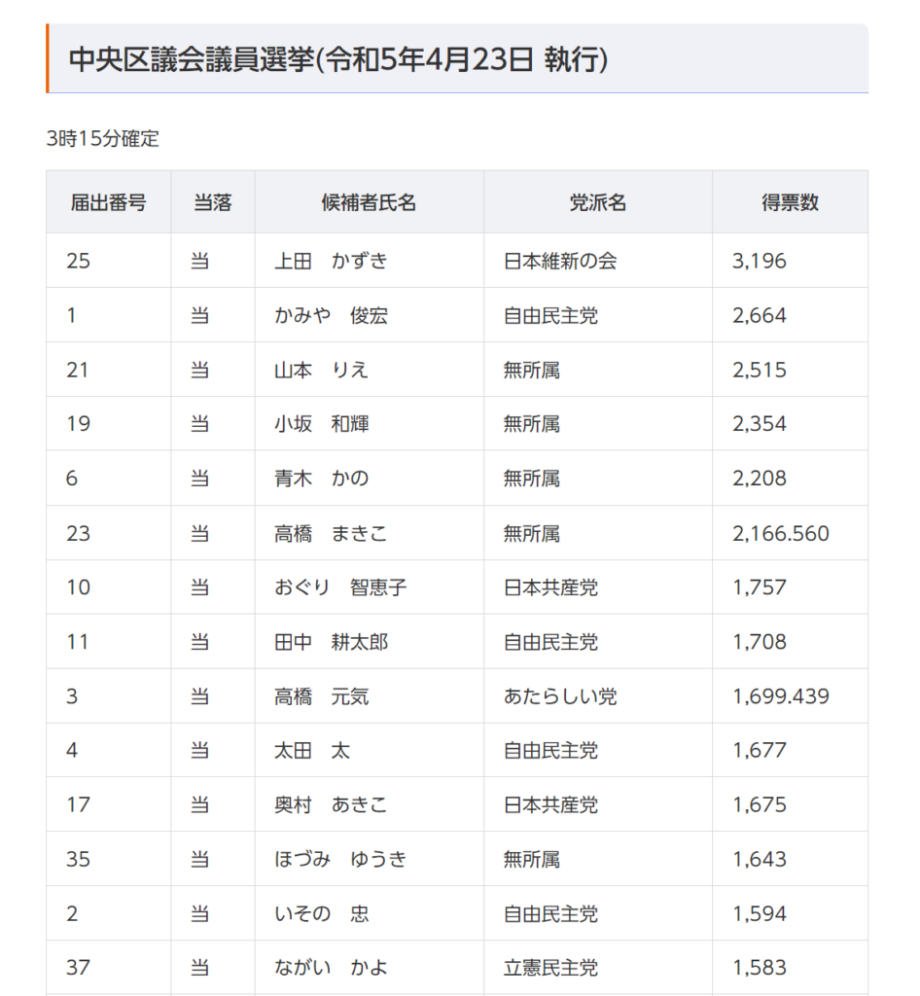Select candidate name 田中 耕太郎
Image resolution: width=920 pixels, height=996 pixels.
tap(331, 642)
